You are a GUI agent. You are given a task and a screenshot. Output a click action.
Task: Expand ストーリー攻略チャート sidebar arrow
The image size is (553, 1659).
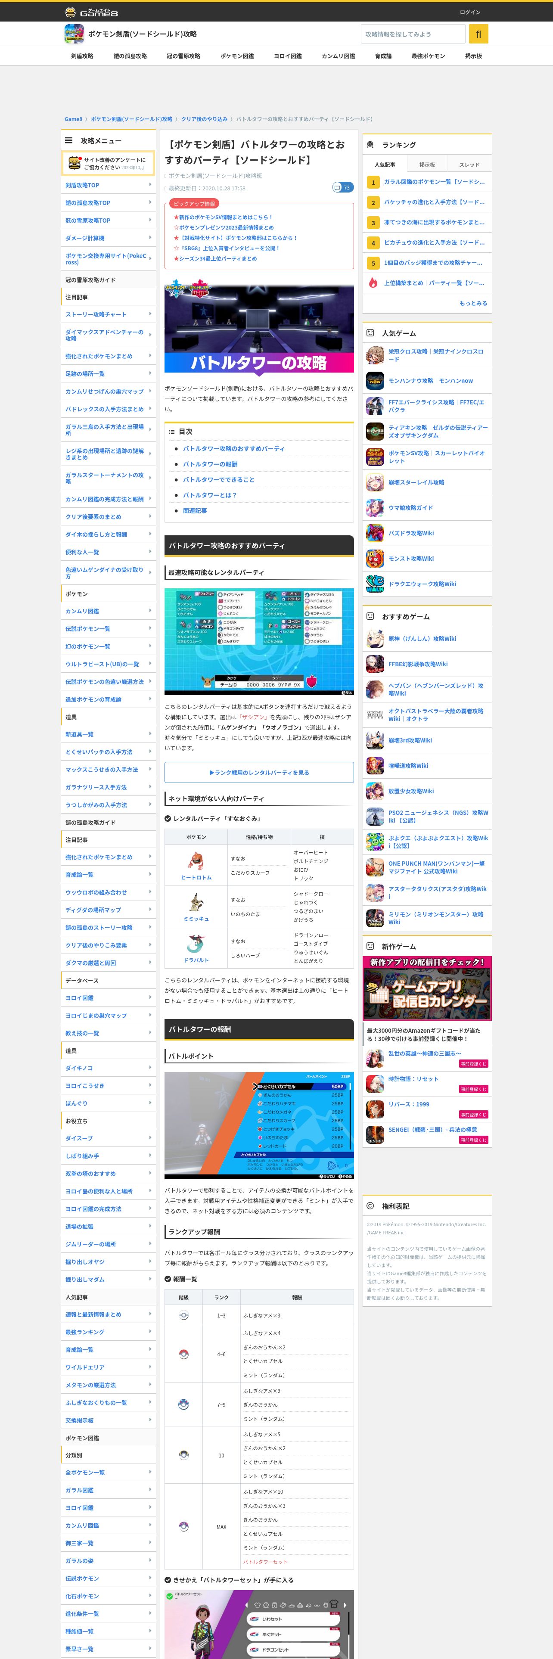click(x=150, y=314)
